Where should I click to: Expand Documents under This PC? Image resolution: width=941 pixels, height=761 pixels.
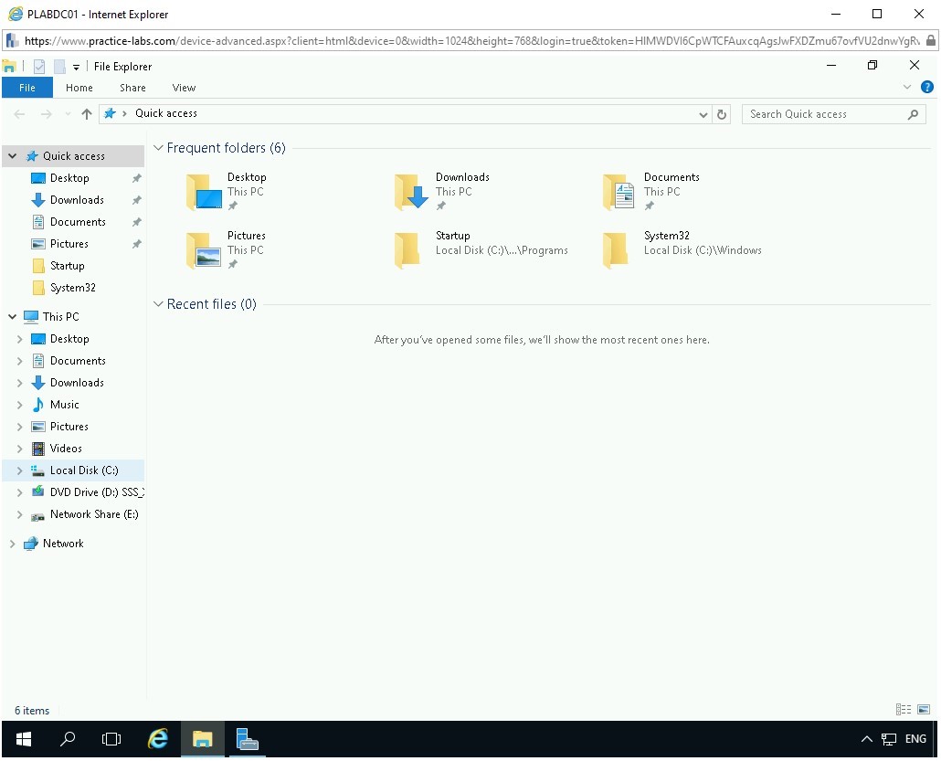19,361
